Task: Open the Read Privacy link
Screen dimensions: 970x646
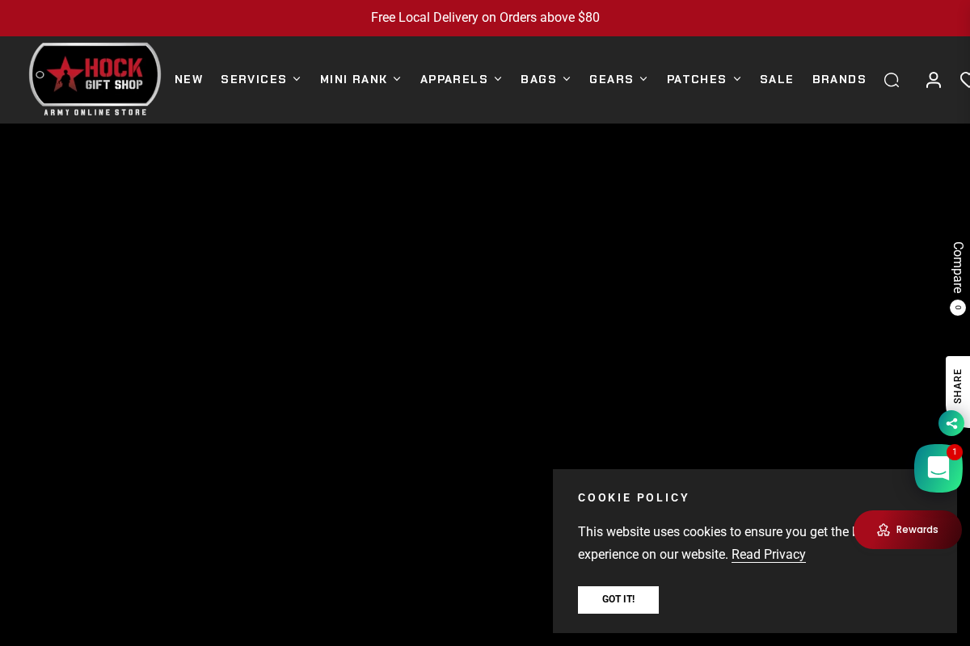Action: [769, 555]
